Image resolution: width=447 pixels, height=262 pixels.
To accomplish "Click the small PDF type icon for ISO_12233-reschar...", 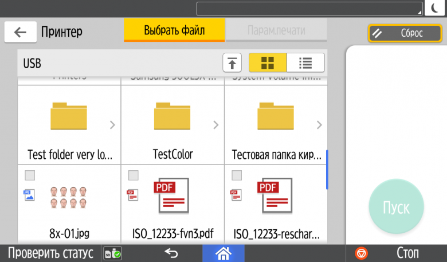I will pyautogui.click(x=236, y=195).
